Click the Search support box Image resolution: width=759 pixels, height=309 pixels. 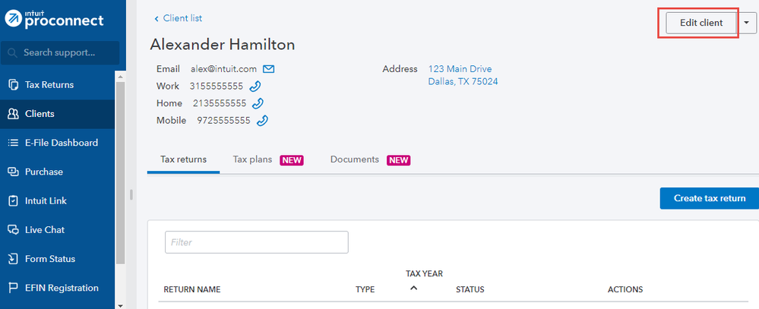pos(61,52)
